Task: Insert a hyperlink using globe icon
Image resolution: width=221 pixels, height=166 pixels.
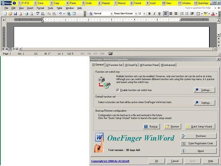Action: 69,14
